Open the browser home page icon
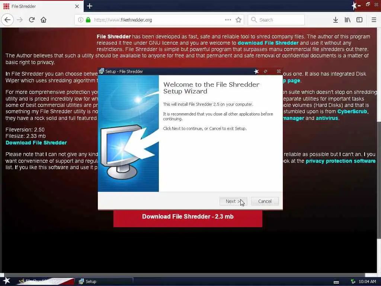The width and height of the screenshot is (381, 286). point(44,20)
